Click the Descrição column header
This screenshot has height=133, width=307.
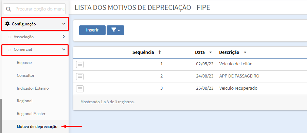coord(229,52)
